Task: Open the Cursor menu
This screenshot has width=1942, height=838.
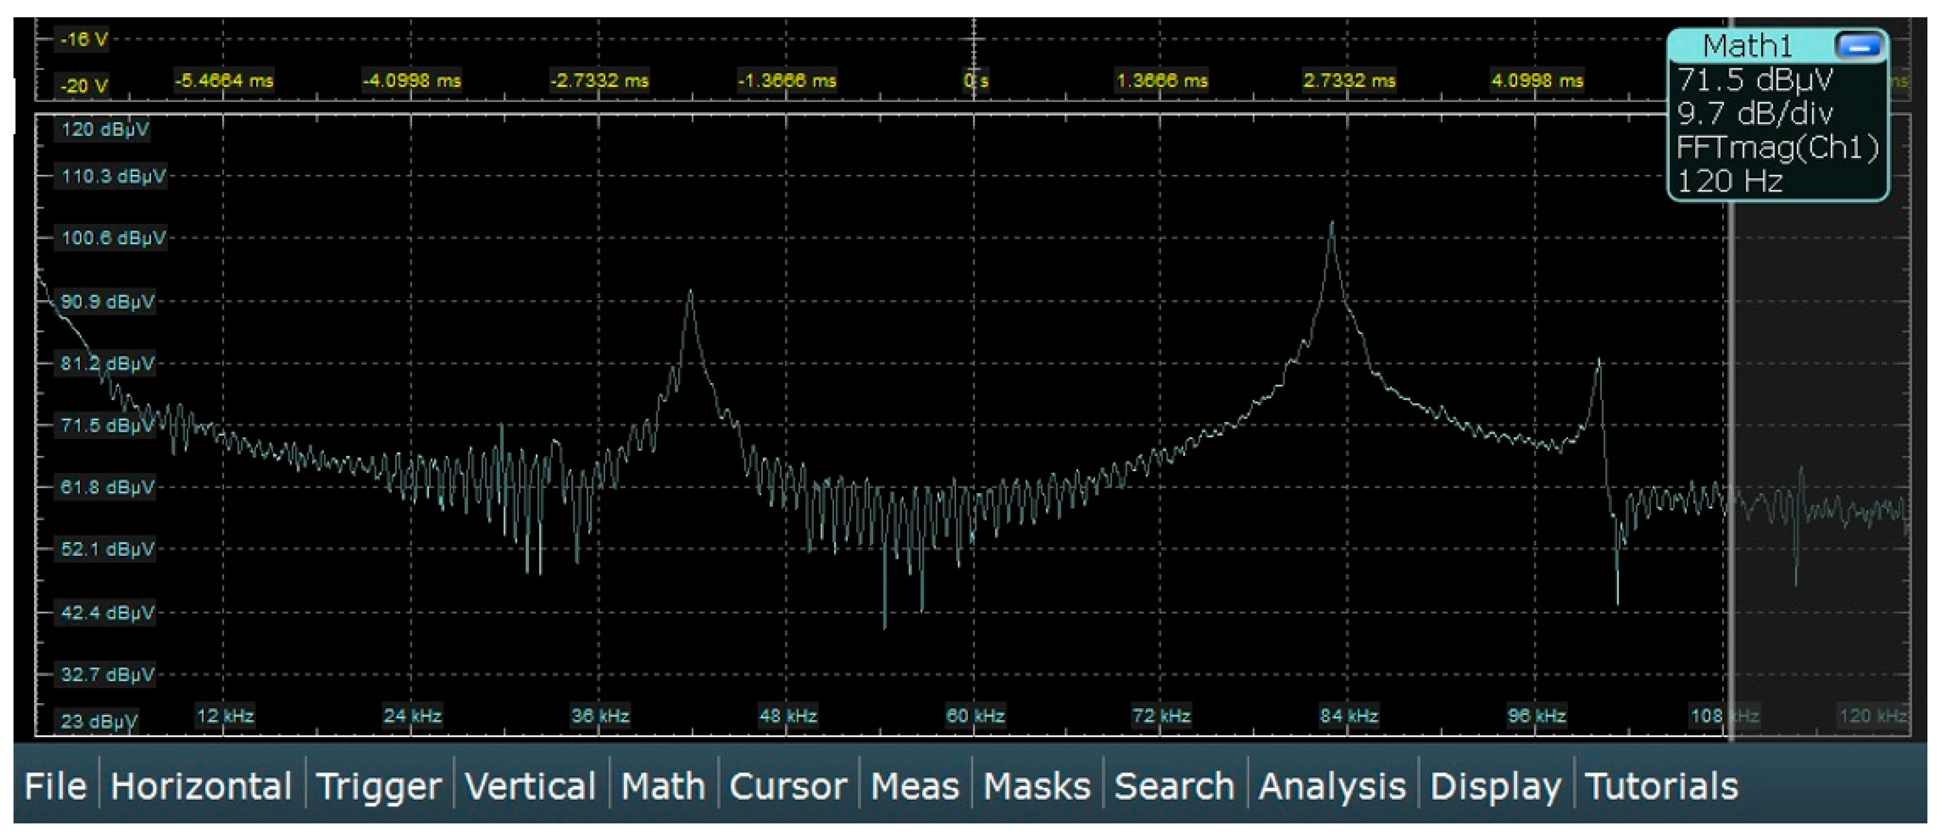Action: [x=788, y=786]
